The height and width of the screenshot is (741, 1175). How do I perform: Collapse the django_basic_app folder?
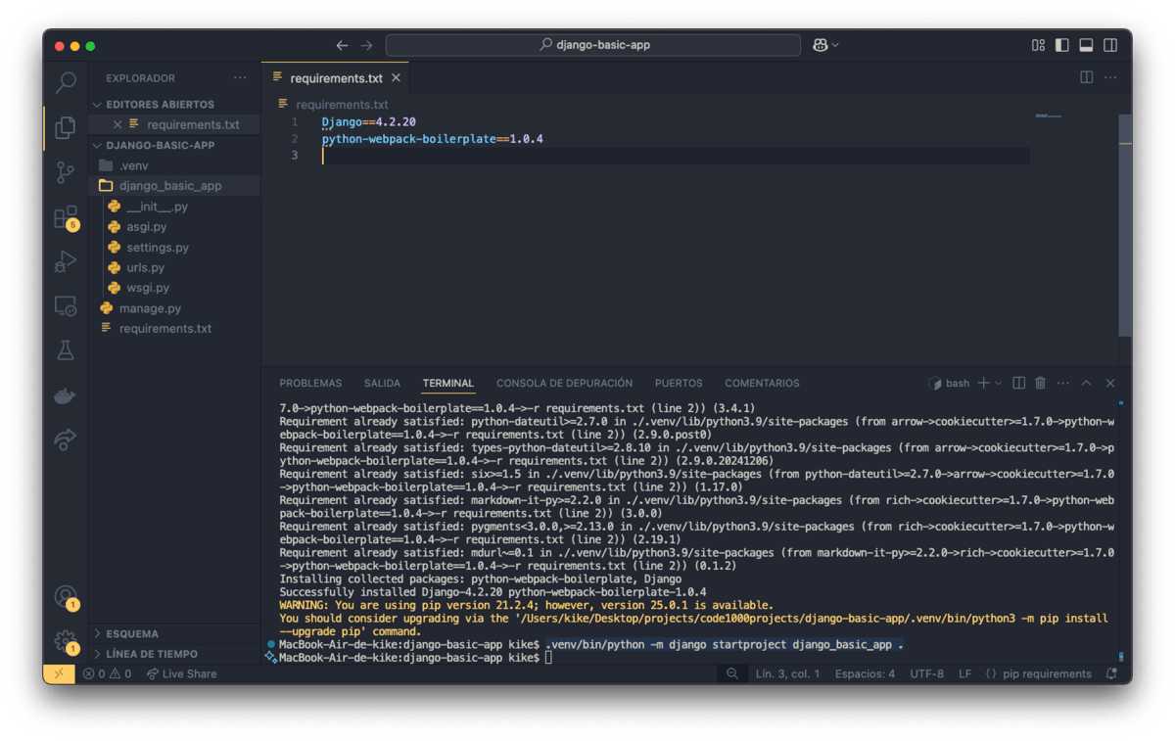[174, 186]
